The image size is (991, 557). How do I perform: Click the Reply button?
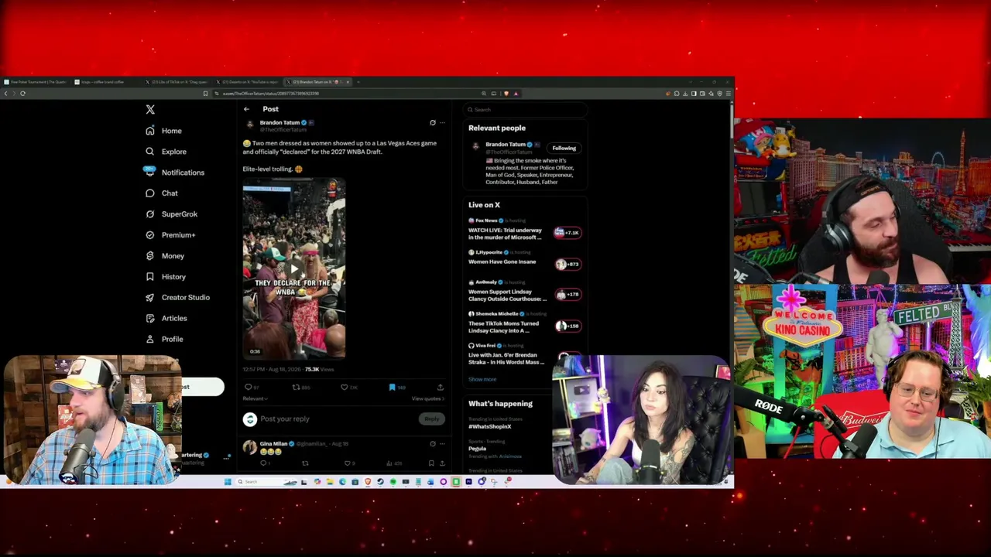(x=432, y=419)
